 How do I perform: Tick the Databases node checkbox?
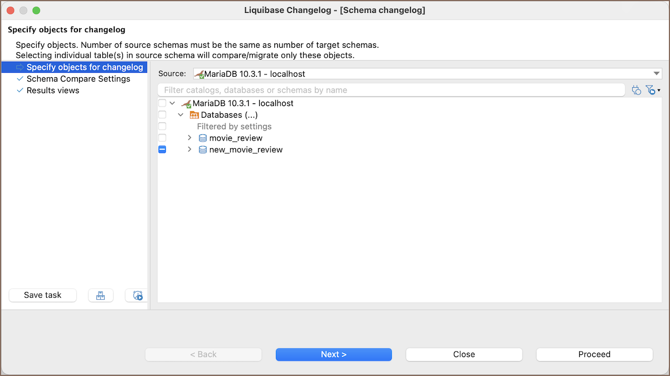tap(162, 115)
